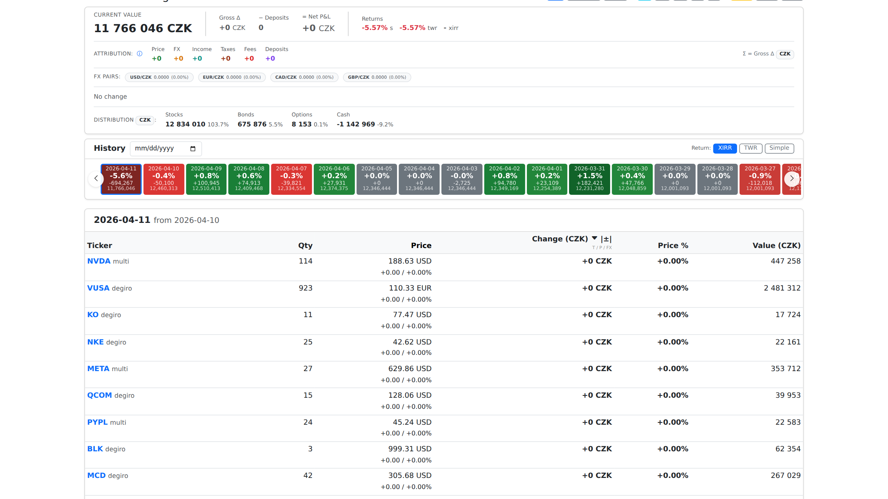Image resolution: width=888 pixels, height=499 pixels.
Task: Click the CAD/CZK FX pair chip
Action: pos(304,78)
